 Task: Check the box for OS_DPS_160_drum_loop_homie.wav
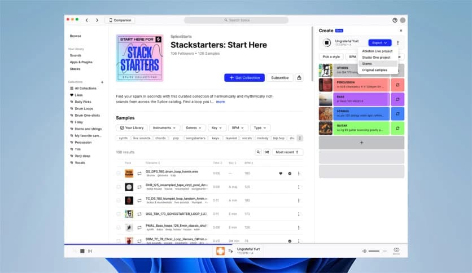pos(119,173)
